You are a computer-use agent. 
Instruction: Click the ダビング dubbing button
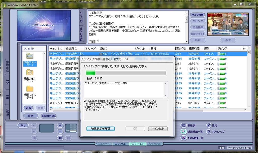pos(198,21)
